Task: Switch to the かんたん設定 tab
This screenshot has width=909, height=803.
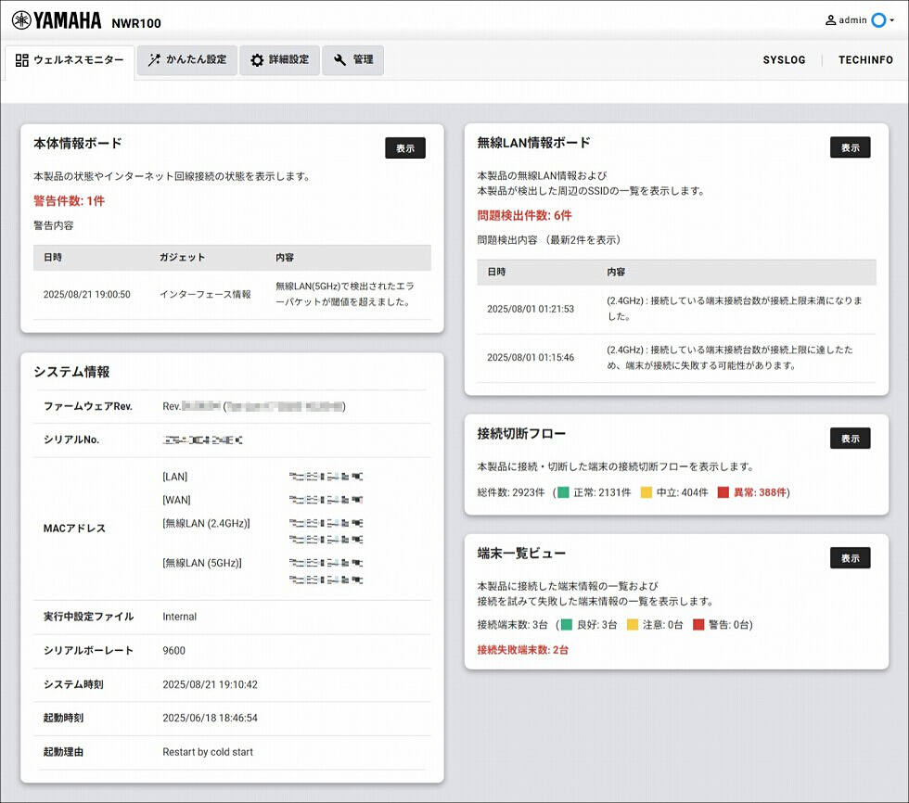Action: (187, 60)
